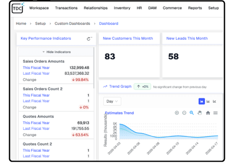Click the 83 new customers value

110,57
